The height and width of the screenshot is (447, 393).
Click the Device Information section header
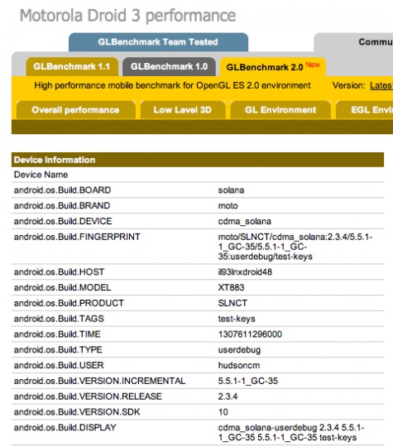(x=198, y=160)
